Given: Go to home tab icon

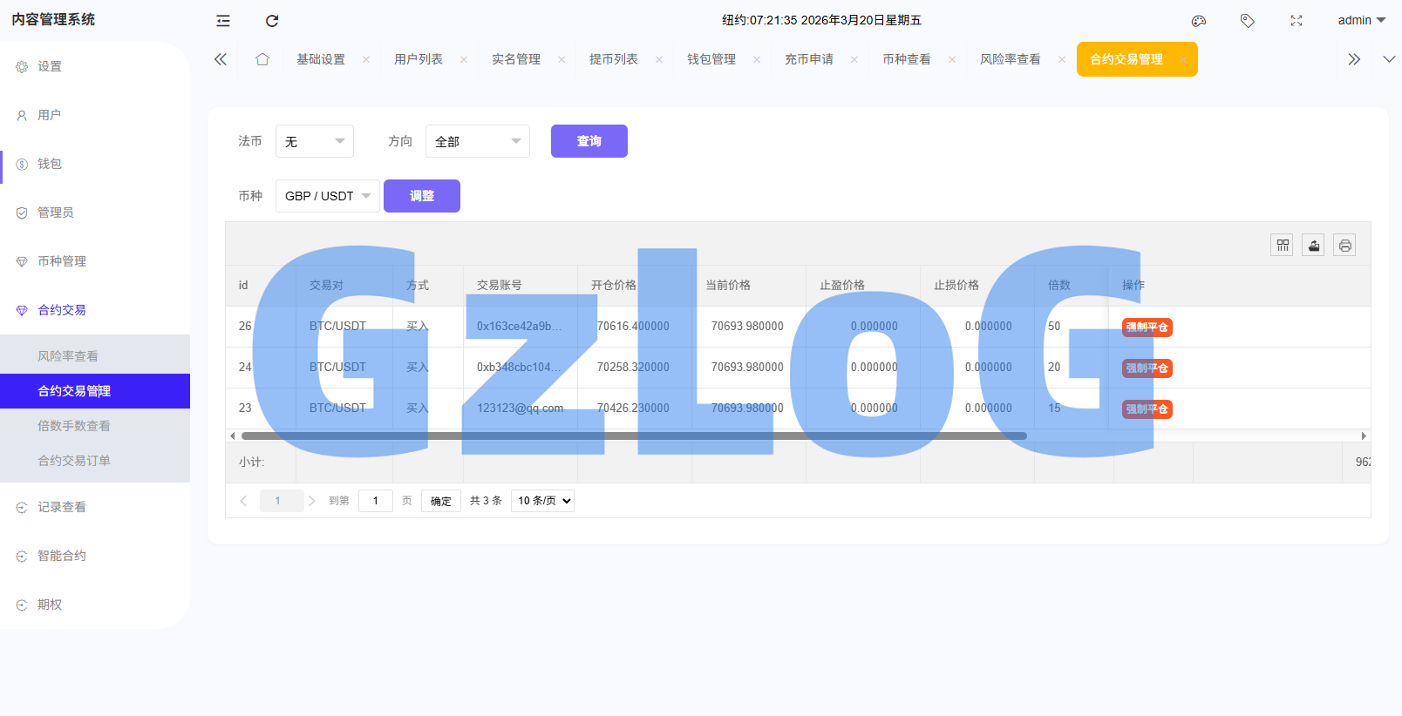Looking at the screenshot, I should (262, 59).
